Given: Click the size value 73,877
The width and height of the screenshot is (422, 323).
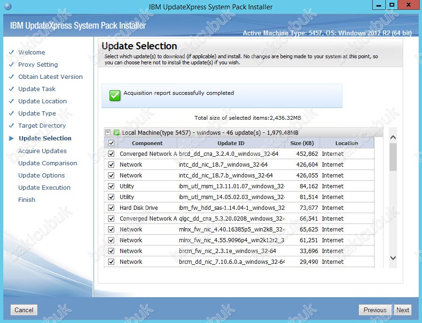Looking at the screenshot, I should coord(309,208).
